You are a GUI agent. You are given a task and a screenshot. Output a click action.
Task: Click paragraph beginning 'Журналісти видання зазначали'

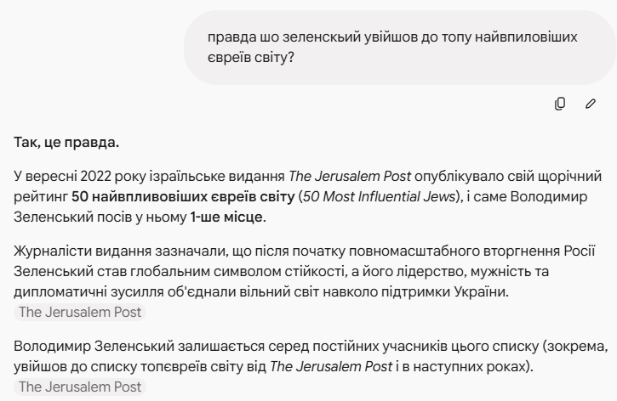coord(305,271)
